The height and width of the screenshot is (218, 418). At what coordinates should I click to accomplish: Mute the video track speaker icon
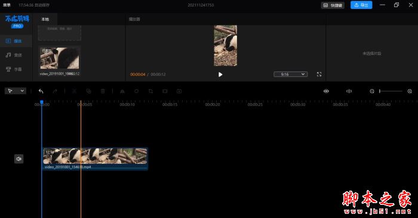19,158
